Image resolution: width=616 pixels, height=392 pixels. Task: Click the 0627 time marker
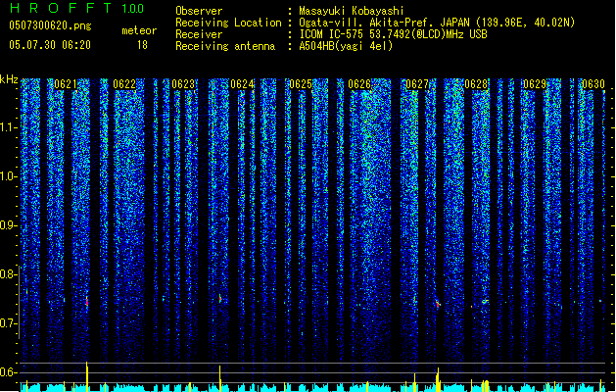417,84
